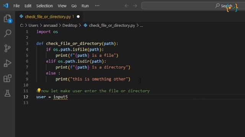Screen dimensions: 245x137
Task: Open the Run menu
Action: [x=85, y=6]
